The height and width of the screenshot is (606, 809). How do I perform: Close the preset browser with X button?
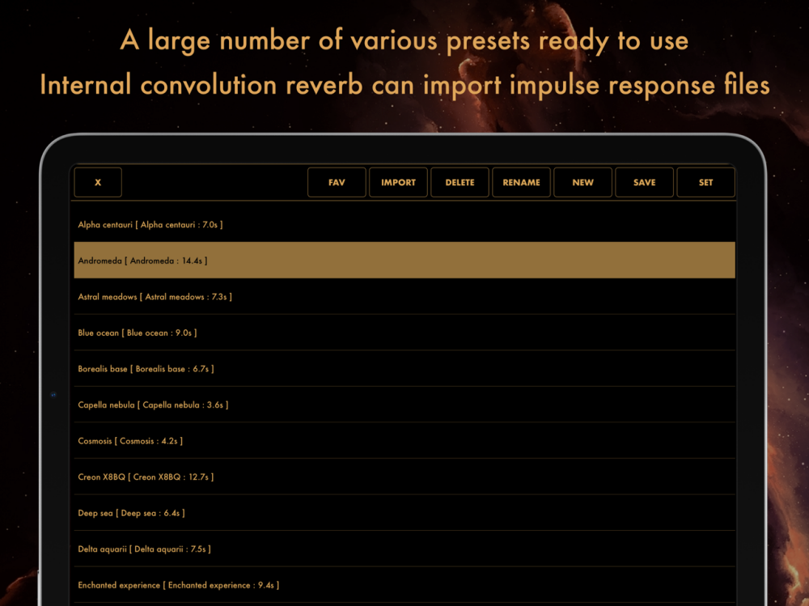point(98,182)
